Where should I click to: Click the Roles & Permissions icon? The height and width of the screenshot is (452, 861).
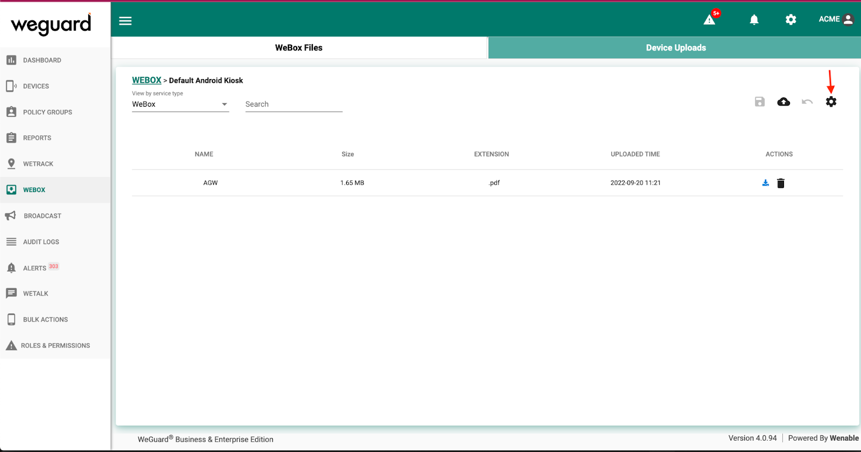[x=11, y=345]
